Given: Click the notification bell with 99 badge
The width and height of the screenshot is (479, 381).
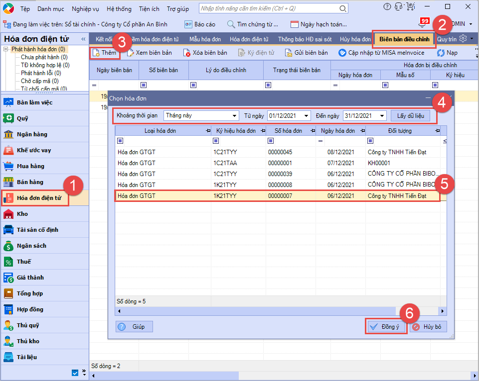Looking at the screenshot, I should coord(422,24).
